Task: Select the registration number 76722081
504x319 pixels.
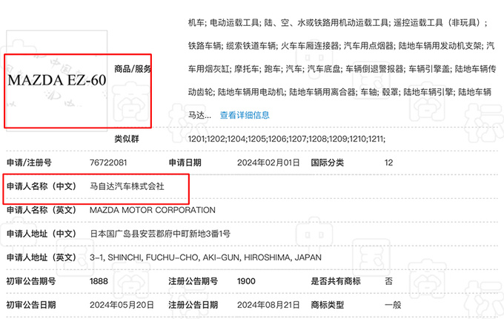Action: tap(108, 162)
